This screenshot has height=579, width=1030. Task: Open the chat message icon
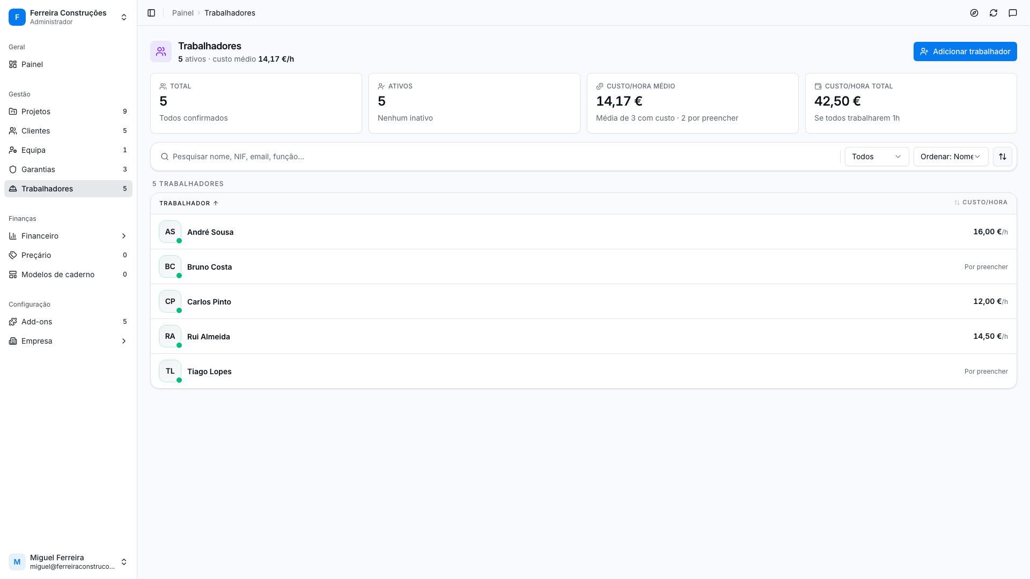[x=1013, y=13]
